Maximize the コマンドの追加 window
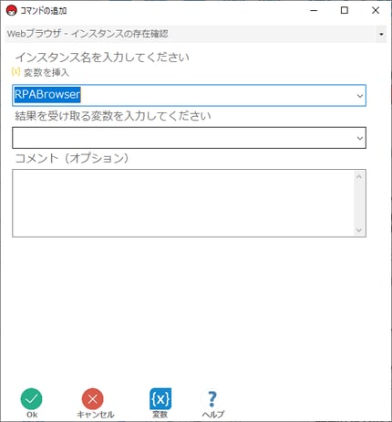The width and height of the screenshot is (392, 422). (x=345, y=10)
